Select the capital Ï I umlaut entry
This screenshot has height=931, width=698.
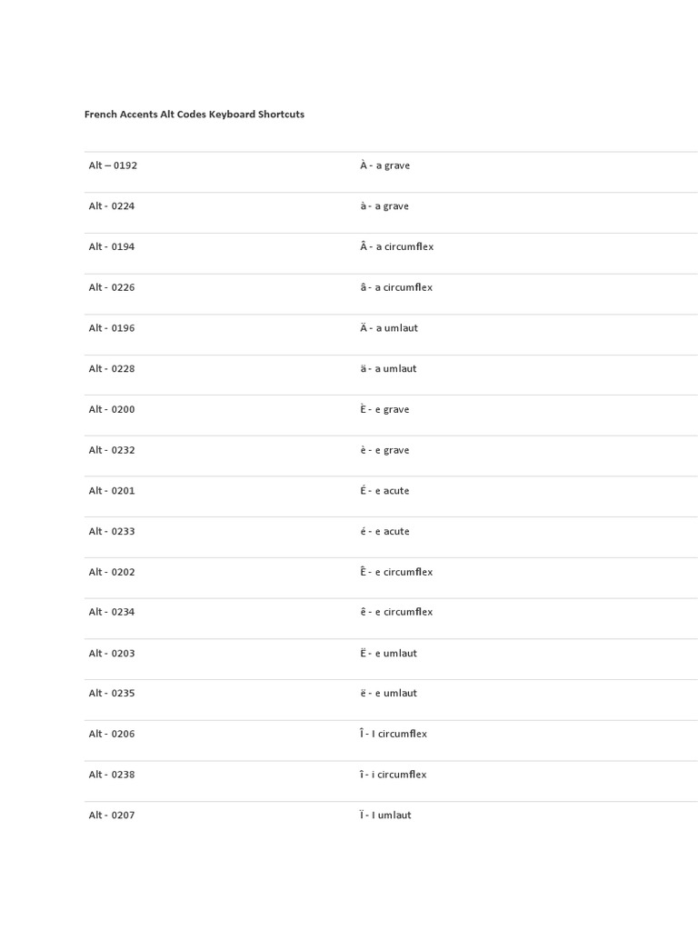pyautogui.click(x=385, y=816)
